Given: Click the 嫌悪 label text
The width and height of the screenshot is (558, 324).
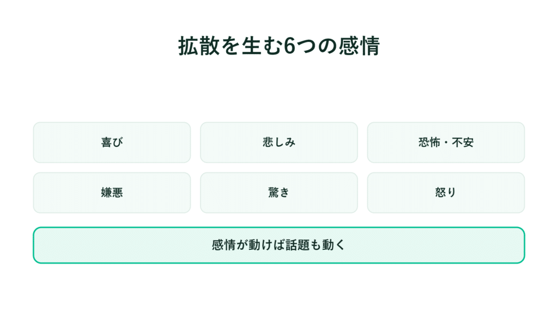Looking at the screenshot, I should 112,193.
